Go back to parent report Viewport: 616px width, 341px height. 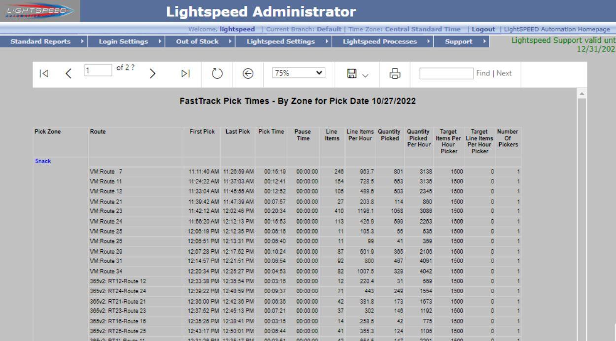click(248, 73)
